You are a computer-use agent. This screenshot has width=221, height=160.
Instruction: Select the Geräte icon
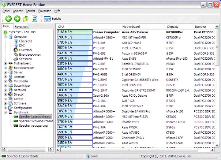point(11,99)
